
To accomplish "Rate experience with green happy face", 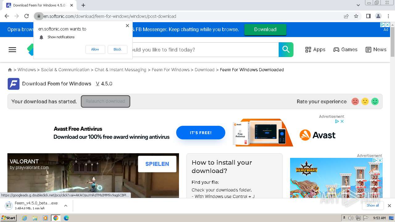I will 375,101.
